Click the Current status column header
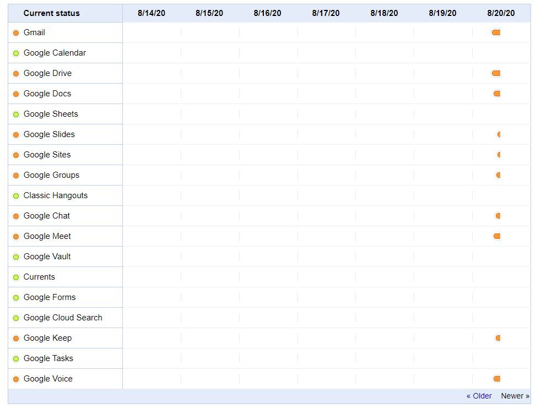The height and width of the screenshot is (409, 536). [51, 13]
